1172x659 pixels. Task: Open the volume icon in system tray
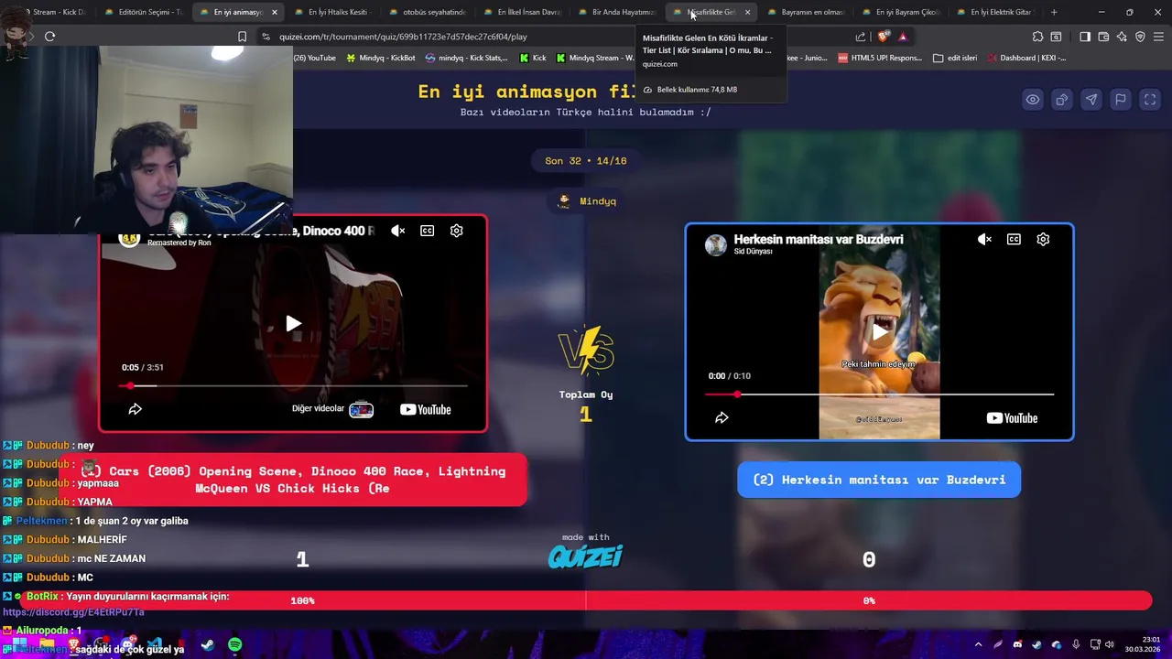pyautogui.click(x=1109, y=644)
